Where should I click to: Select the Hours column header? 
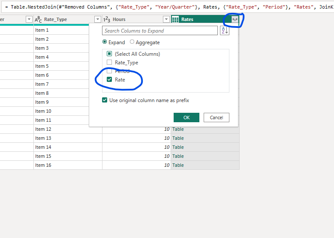(136, 19)
